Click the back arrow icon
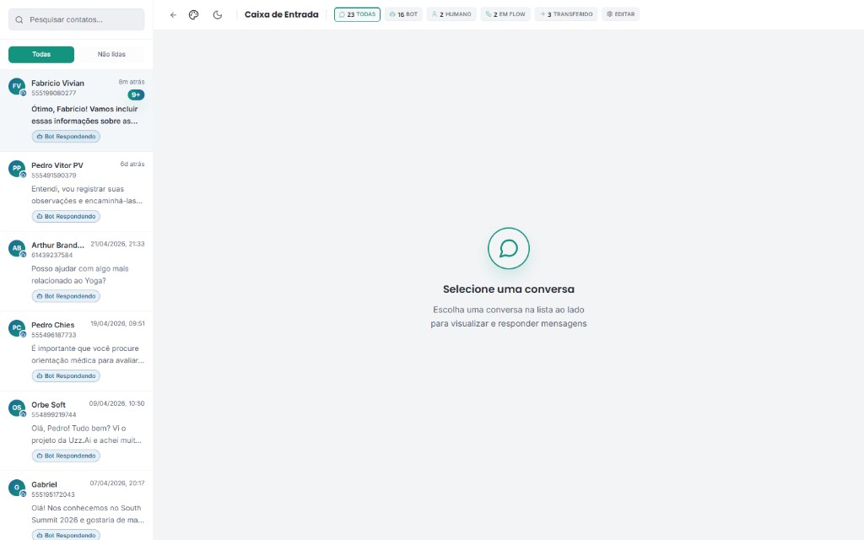Viewport: 864px width, 540px height. tap(173, 15)
